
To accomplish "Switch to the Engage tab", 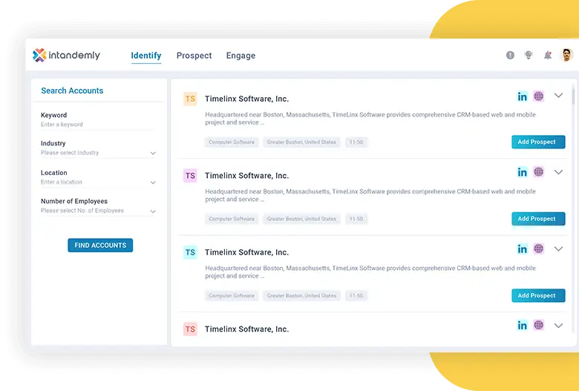I will (x=241, y=56).
